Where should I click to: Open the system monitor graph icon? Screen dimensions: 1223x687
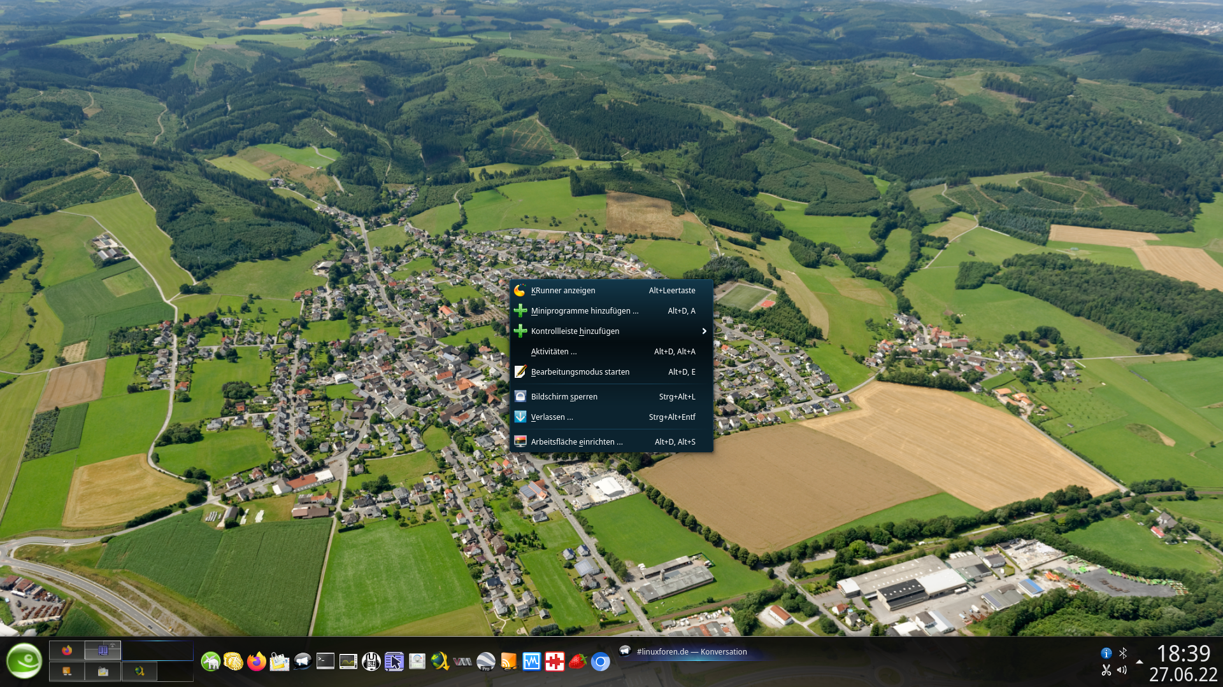coord(348,662)
